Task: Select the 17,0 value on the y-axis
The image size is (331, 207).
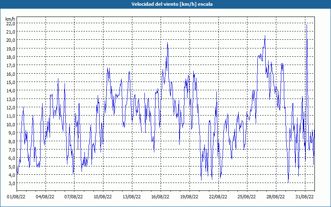Action: [11, 65]
